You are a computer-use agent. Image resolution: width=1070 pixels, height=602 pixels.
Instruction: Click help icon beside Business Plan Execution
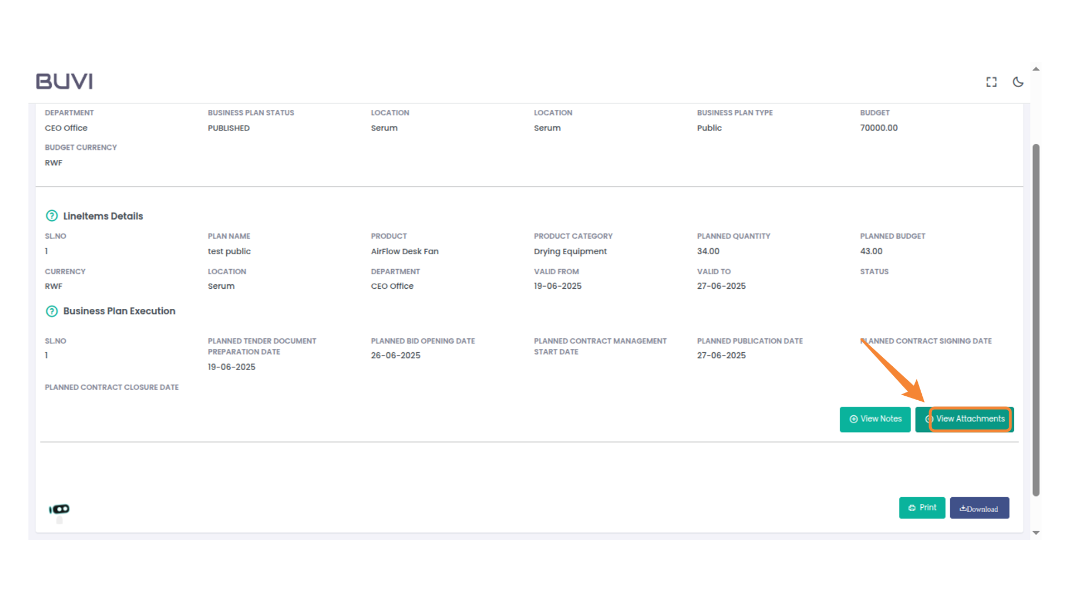click(x=52, y=311)
